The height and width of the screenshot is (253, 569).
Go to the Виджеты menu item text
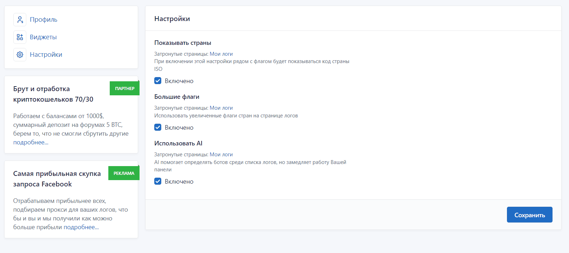click(x=43, y=37)
